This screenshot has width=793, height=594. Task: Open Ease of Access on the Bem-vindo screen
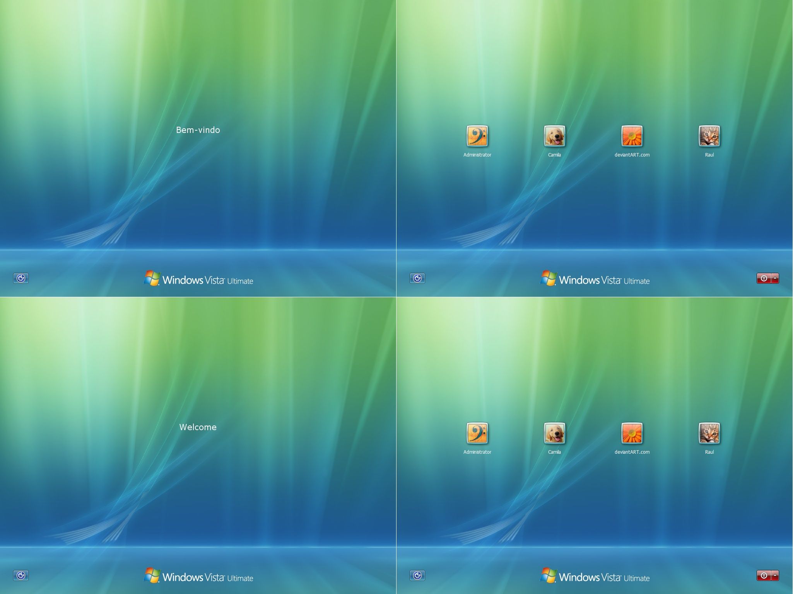coord(21,278)
